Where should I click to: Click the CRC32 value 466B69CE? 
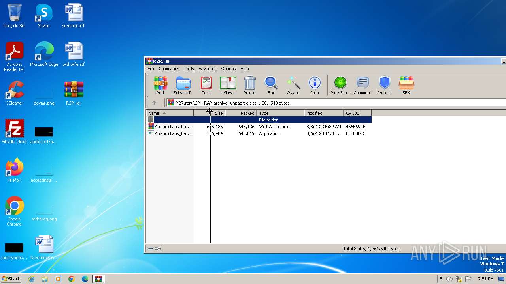355,127
